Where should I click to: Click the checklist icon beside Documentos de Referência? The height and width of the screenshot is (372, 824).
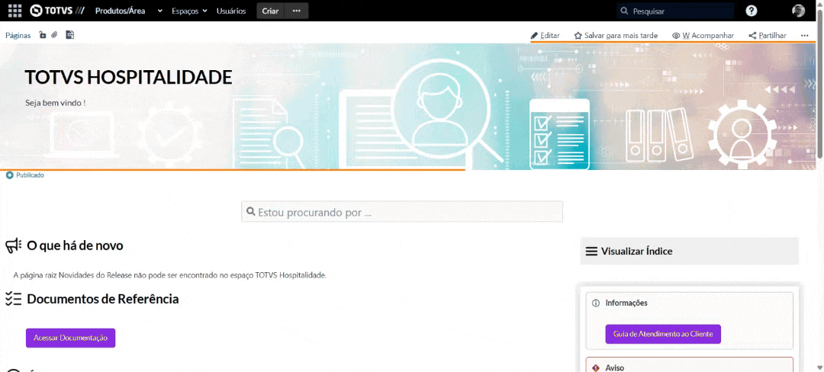tap(13, 299)
